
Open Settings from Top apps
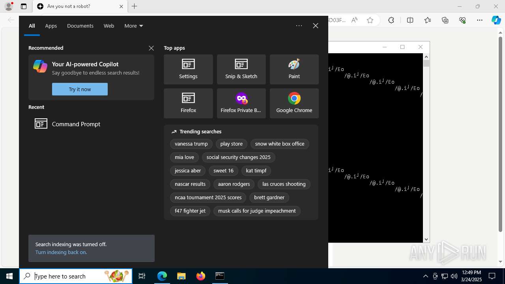(x=188, y=69)
